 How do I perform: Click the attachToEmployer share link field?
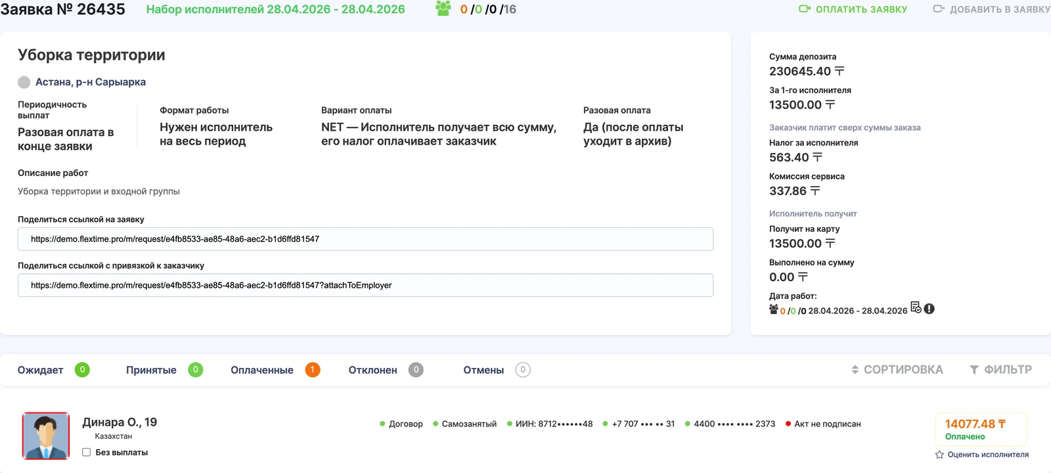tap(365, 285)
